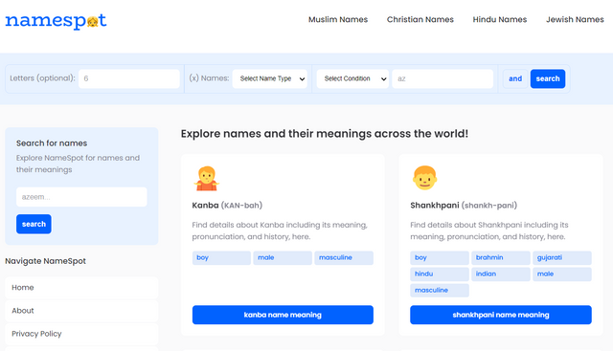This screenshot has height=351, width=613.
Task: Select the 'masculine' tag on Kanba card
Action: point(344,257)
